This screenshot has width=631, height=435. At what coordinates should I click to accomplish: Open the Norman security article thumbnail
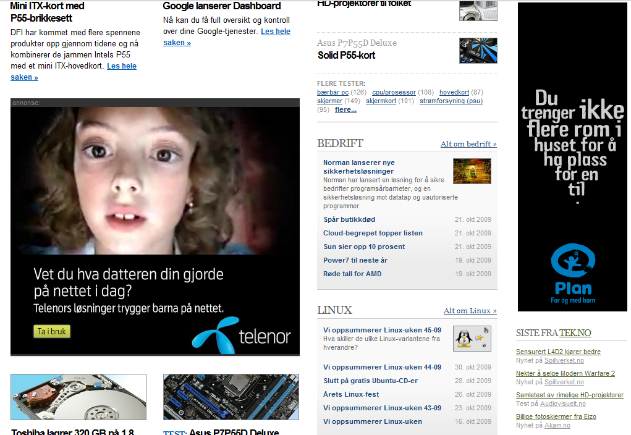point(472,171)
